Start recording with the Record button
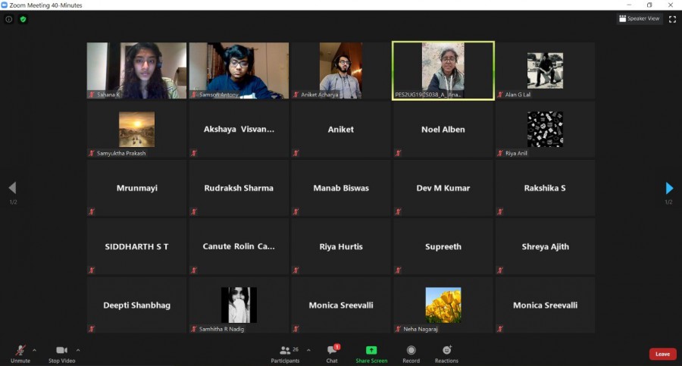 [411, 352]
